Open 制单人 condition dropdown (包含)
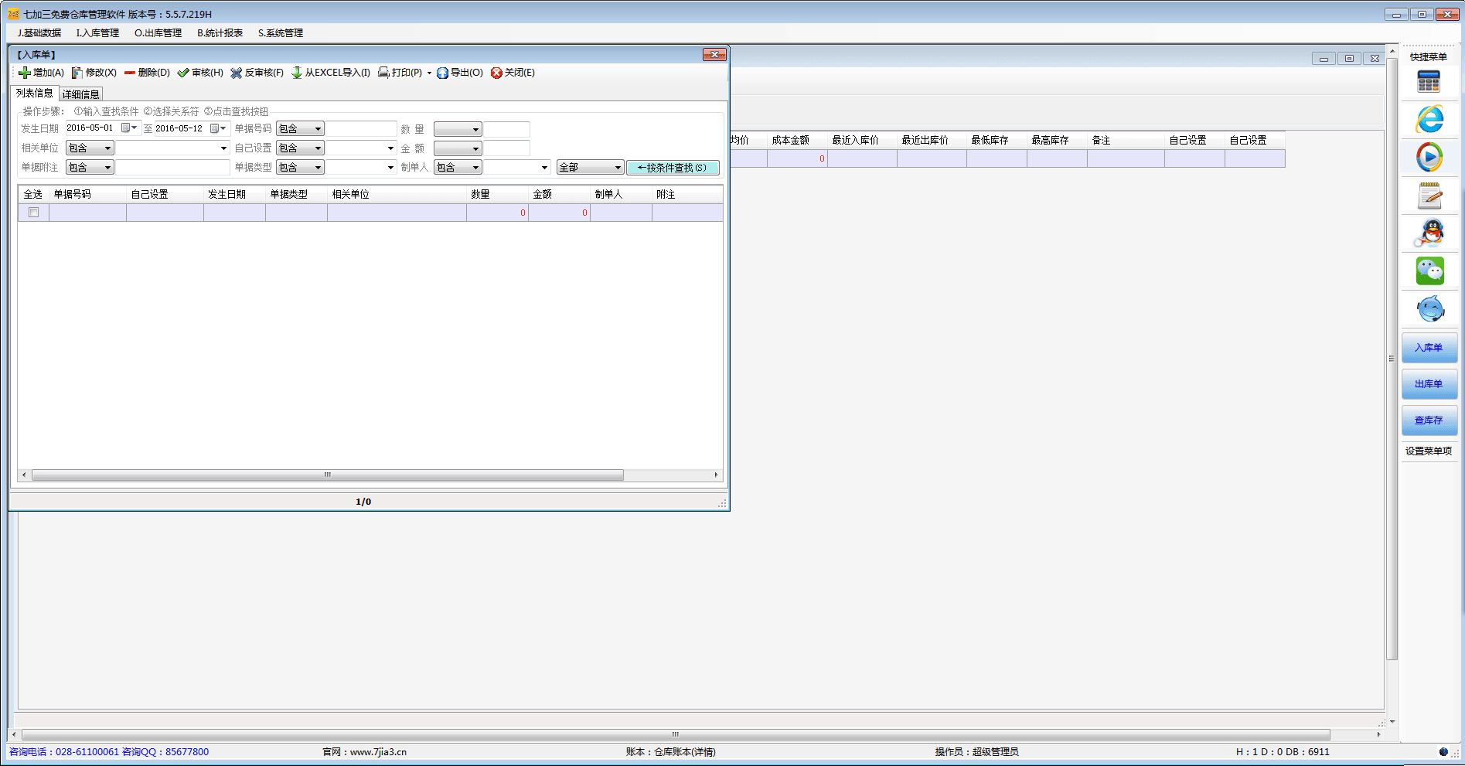 (458, 168)
